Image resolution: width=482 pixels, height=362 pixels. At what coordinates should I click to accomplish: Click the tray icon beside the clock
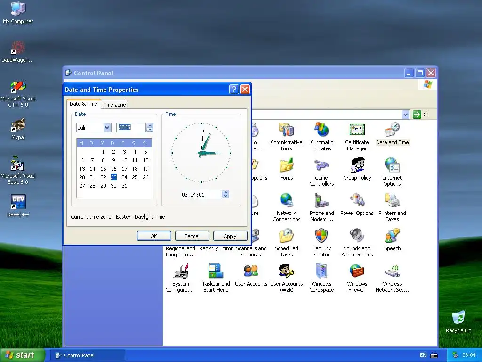click(455, 355)
